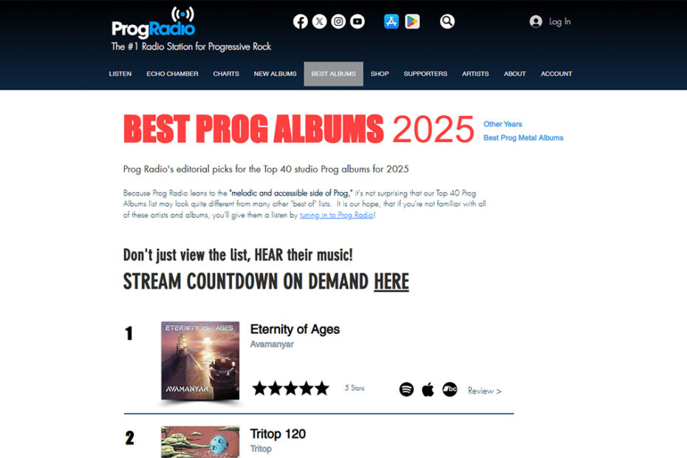Open the Best Prog Metal Albums link

(x=523, y=137)
